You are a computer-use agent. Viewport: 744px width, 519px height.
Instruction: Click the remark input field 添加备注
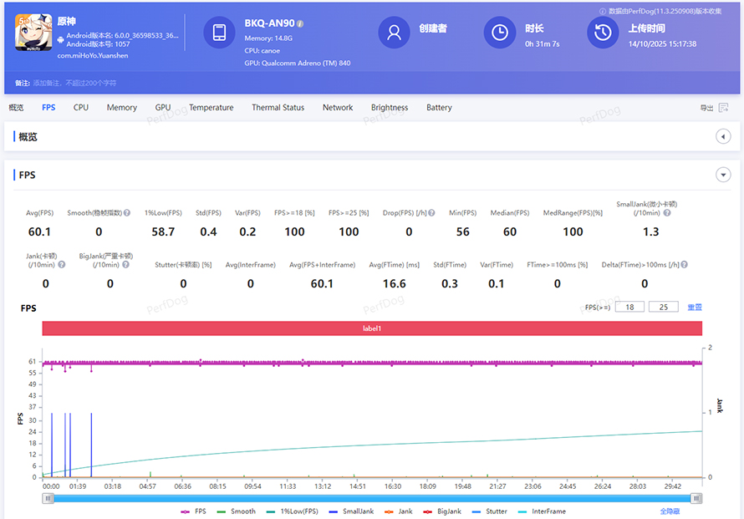point(75,84)
